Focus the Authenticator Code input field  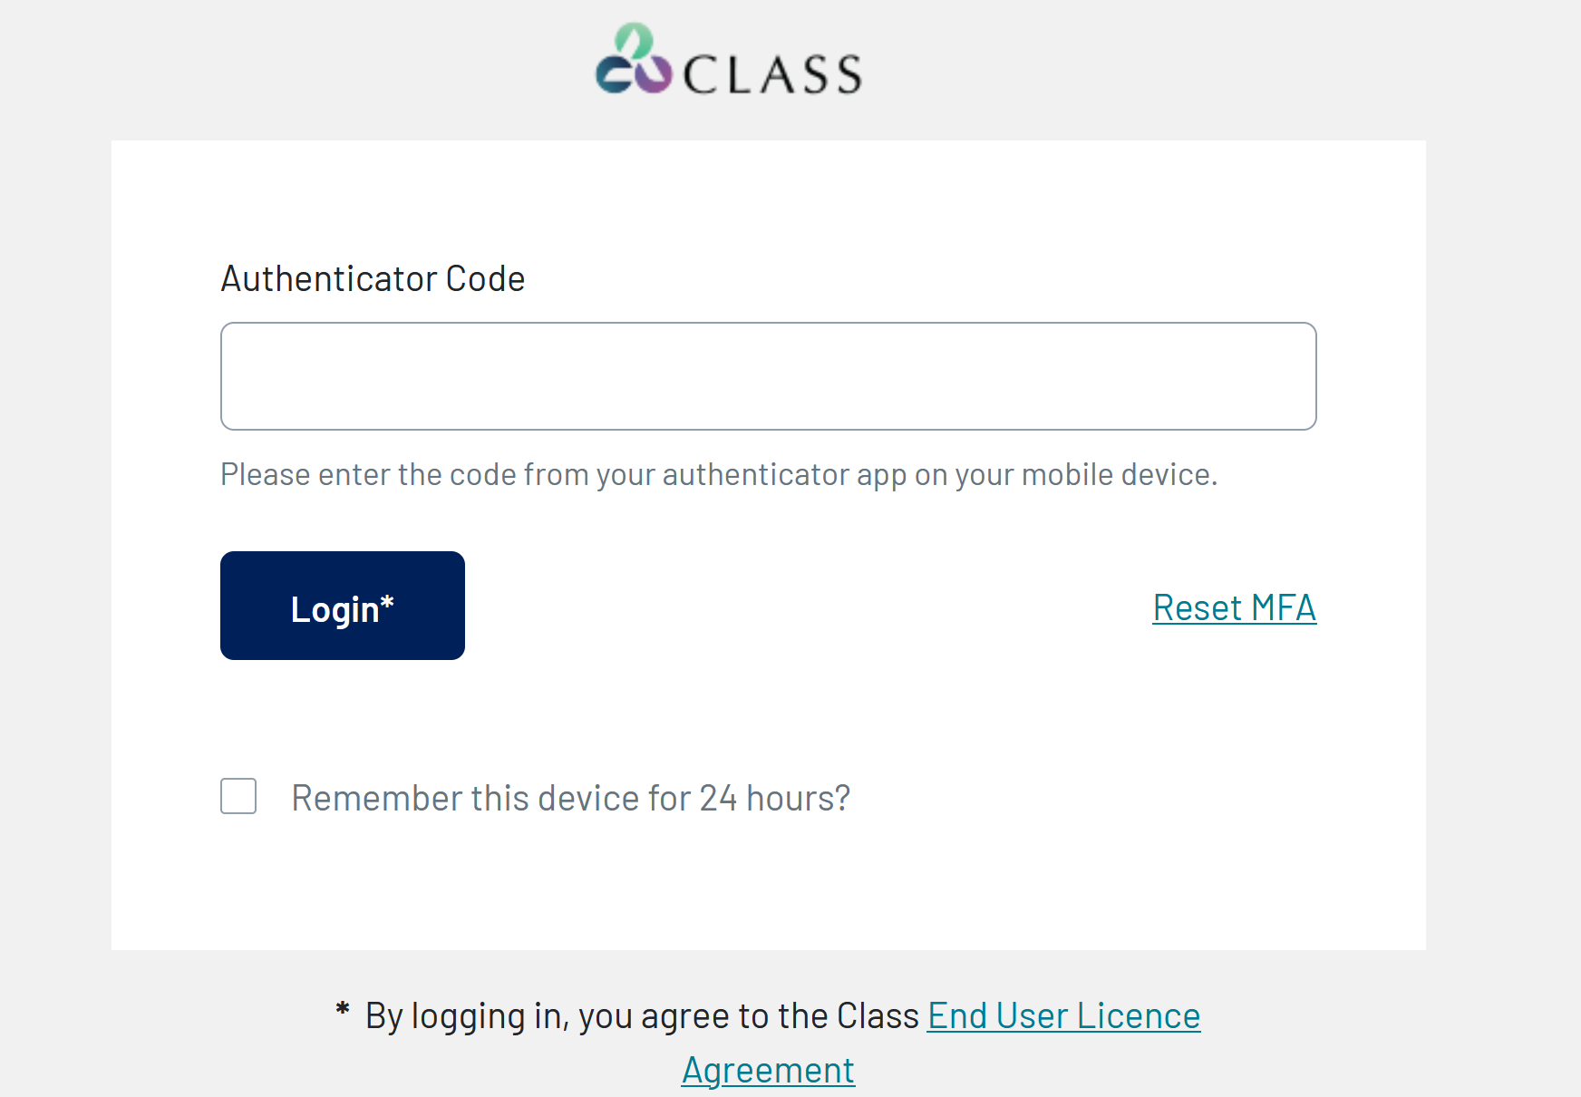[x=769, y=376]
